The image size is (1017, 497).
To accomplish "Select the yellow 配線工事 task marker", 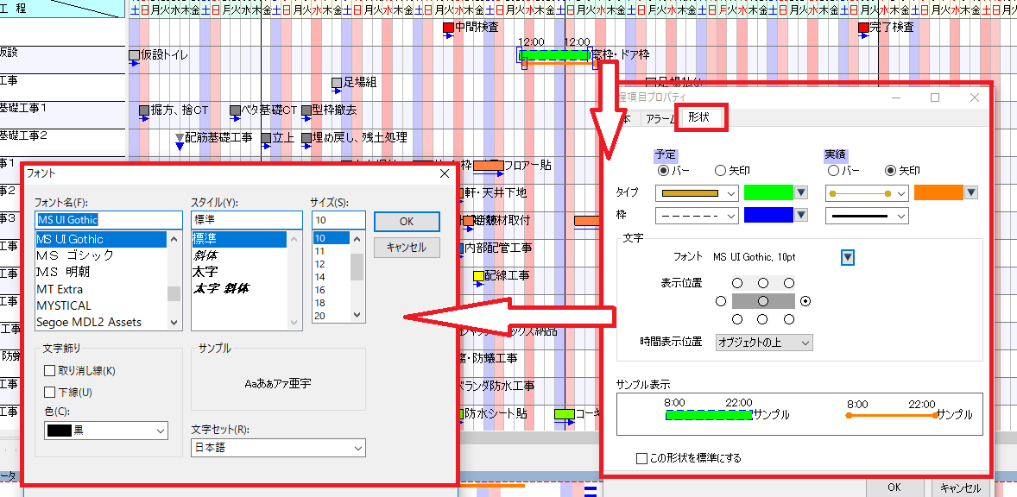I will (x=478, y=276).
